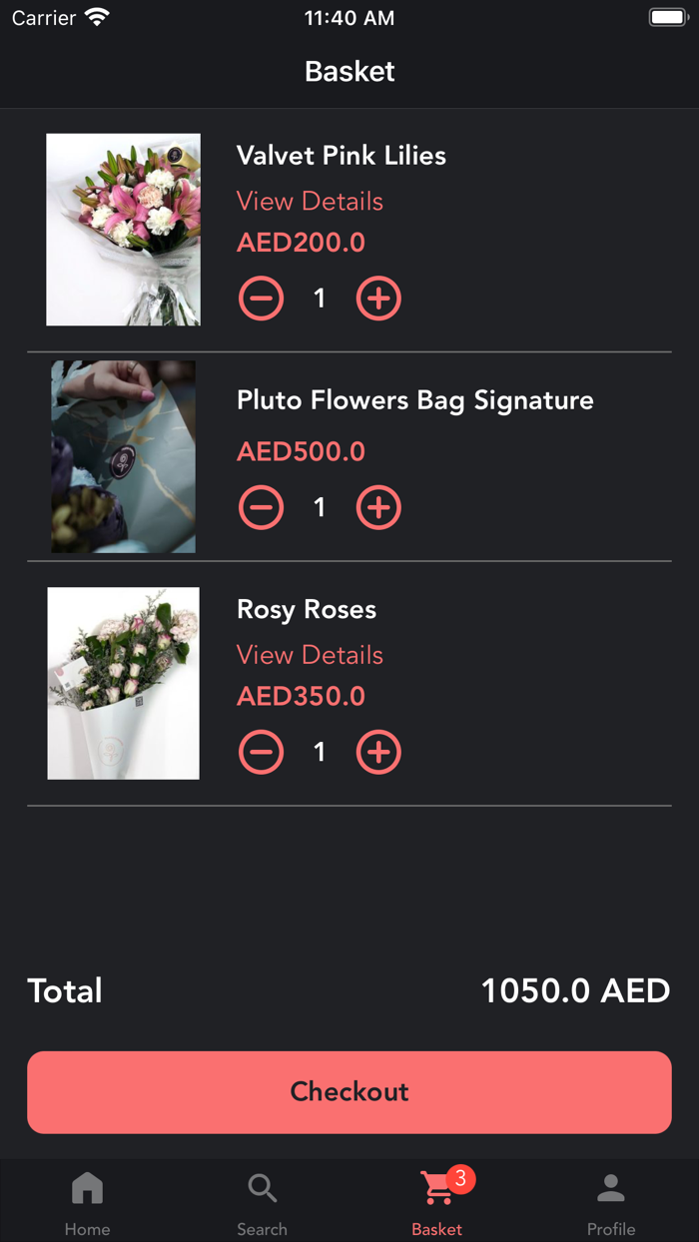Select the Rosy Roses thumbnail image

[x=122, y=683]
